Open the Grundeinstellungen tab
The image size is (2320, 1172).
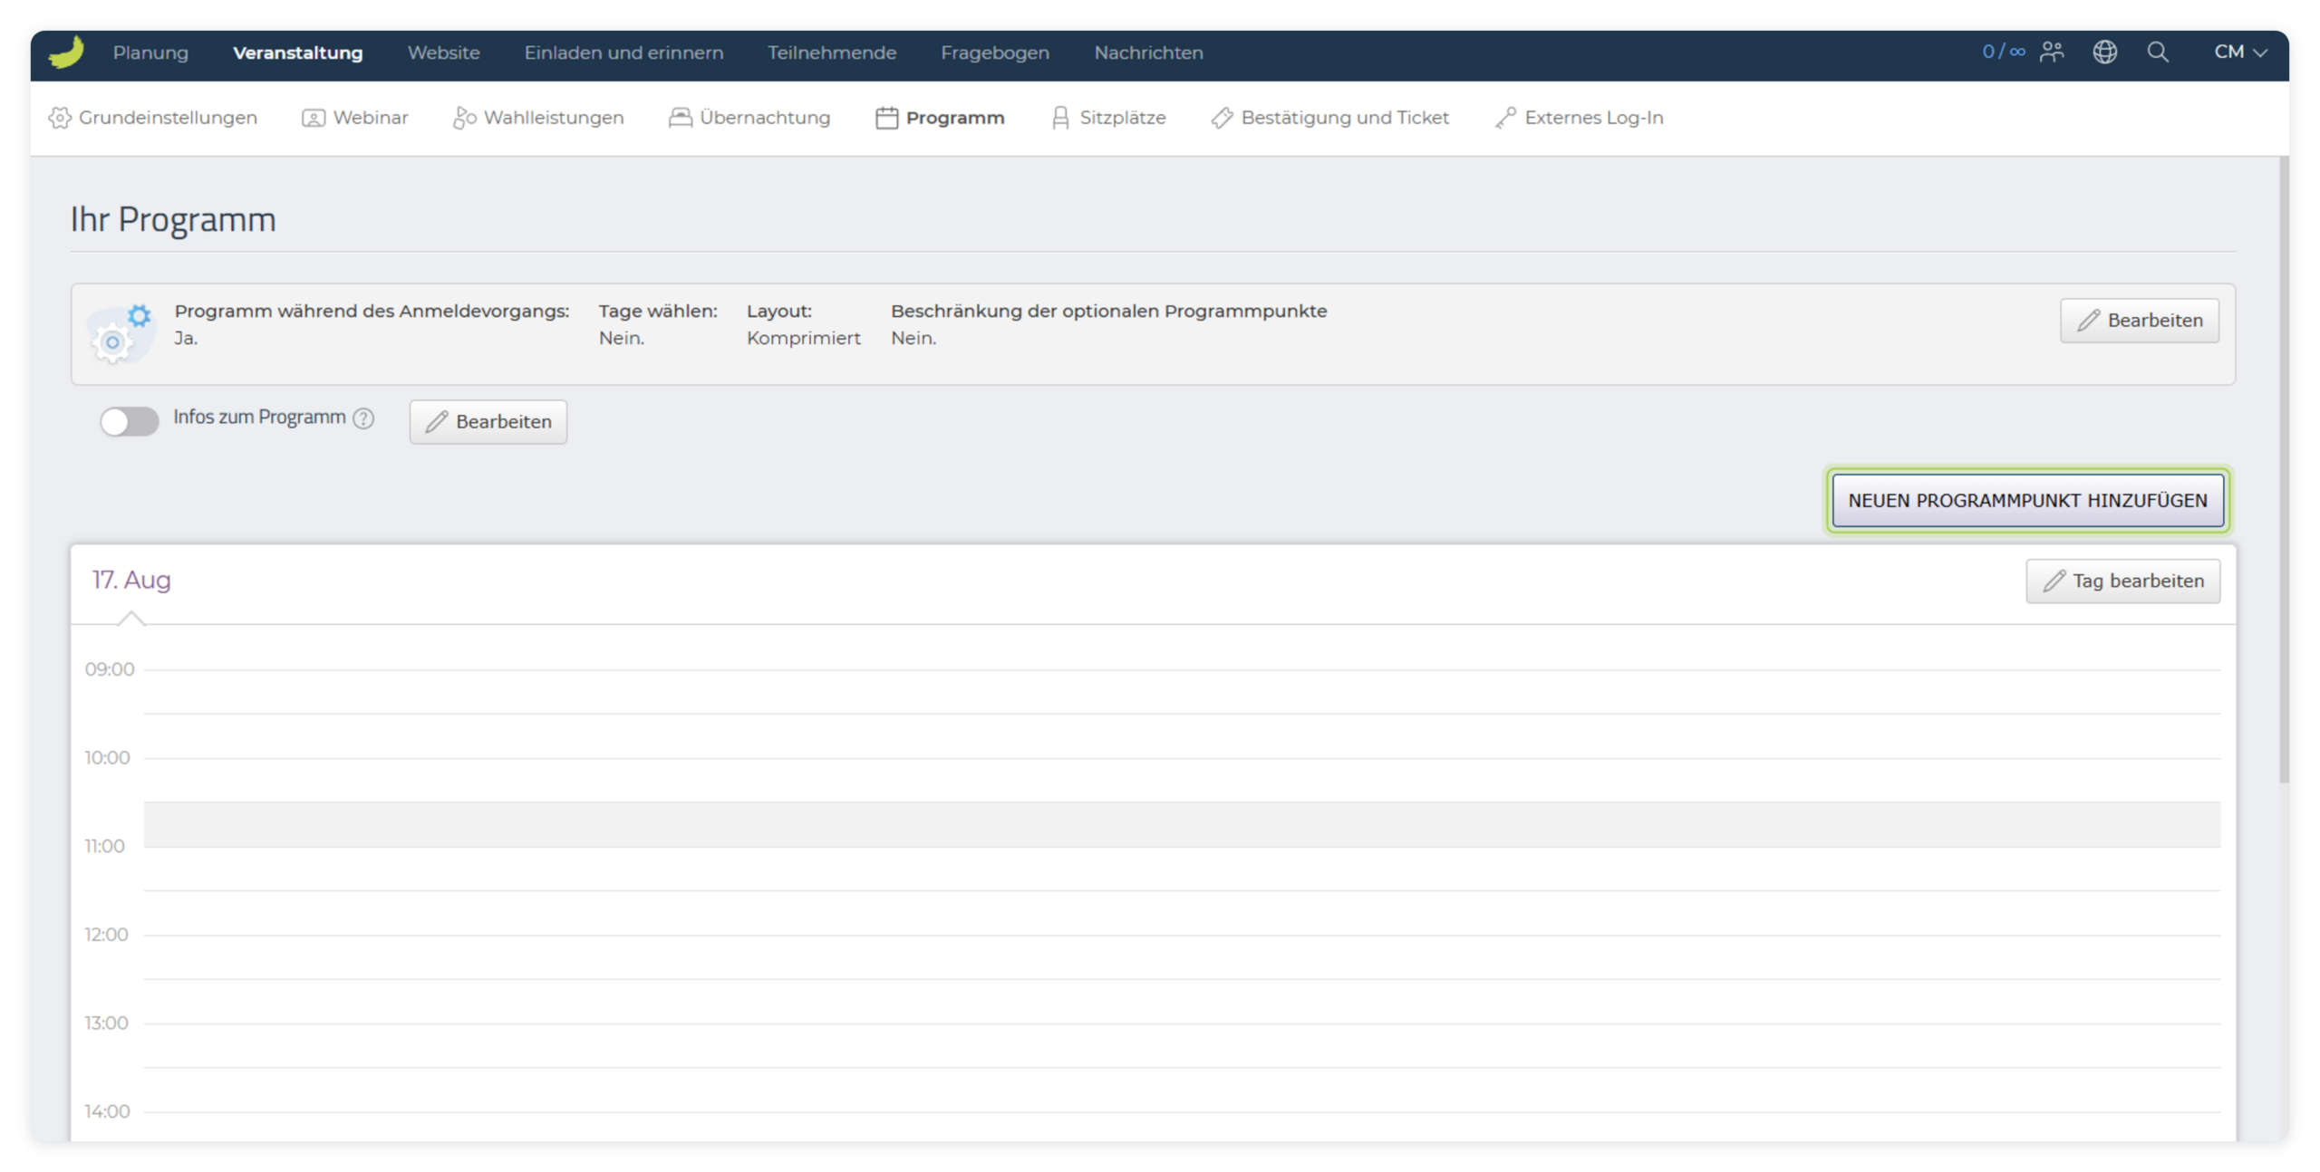point(153,118)
